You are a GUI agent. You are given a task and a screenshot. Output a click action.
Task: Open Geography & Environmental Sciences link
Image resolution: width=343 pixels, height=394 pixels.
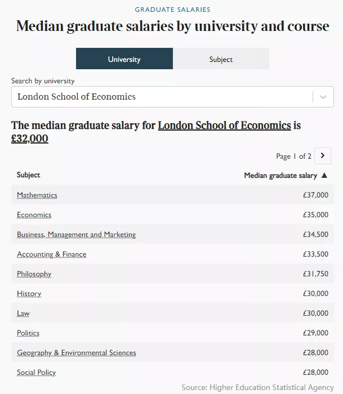coord(76,353)
